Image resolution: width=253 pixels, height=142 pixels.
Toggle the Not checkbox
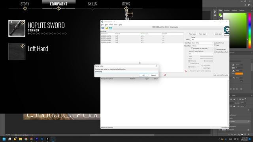click(x=215, y=45)
